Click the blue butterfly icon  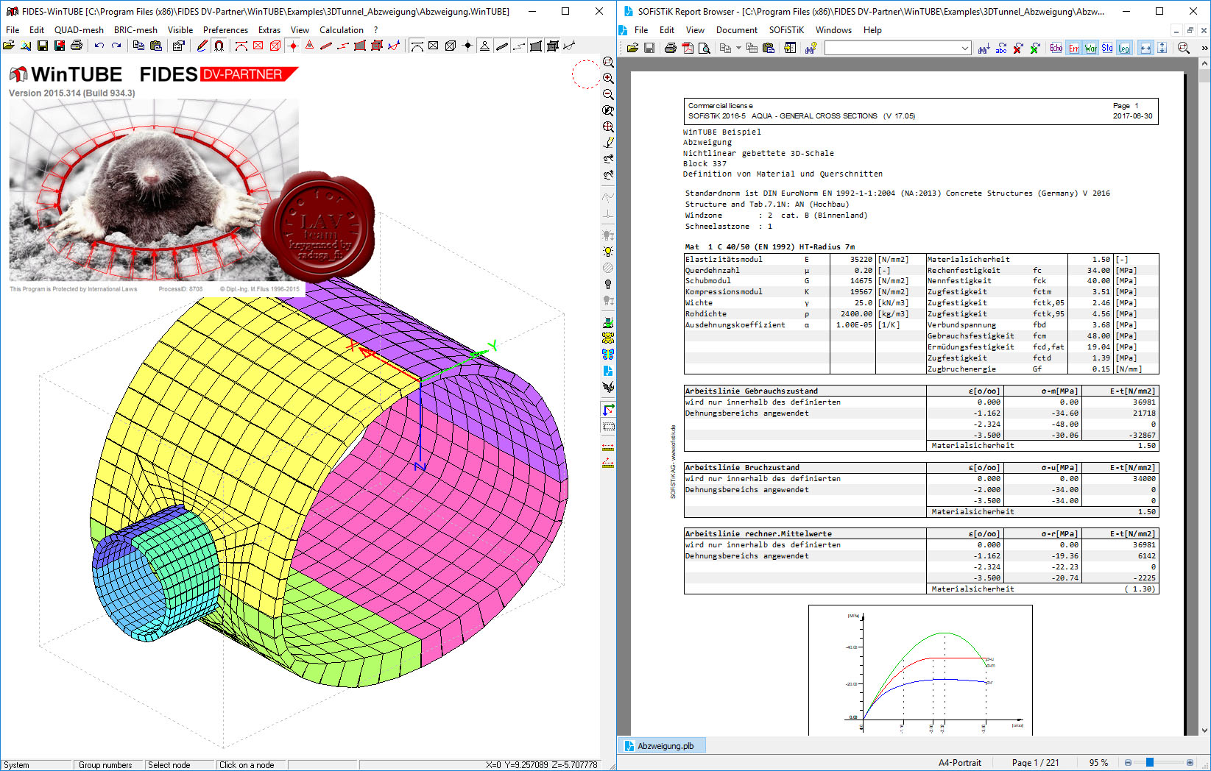[x=608, y=355]
